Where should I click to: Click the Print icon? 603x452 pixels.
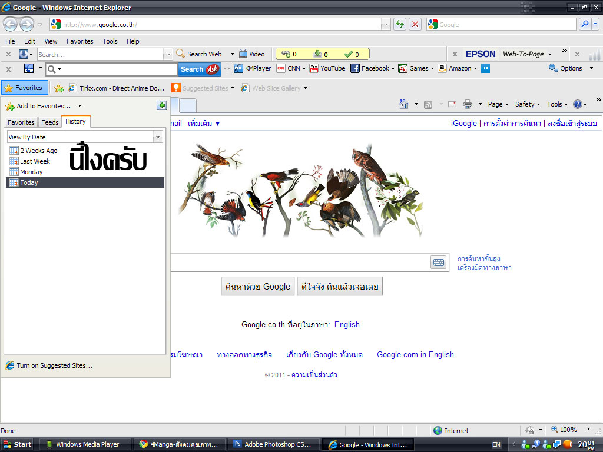[467, 104]
